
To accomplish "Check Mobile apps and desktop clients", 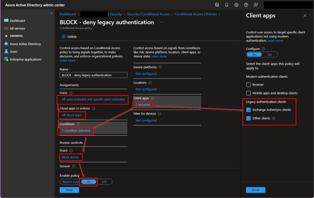I will 248,93.
